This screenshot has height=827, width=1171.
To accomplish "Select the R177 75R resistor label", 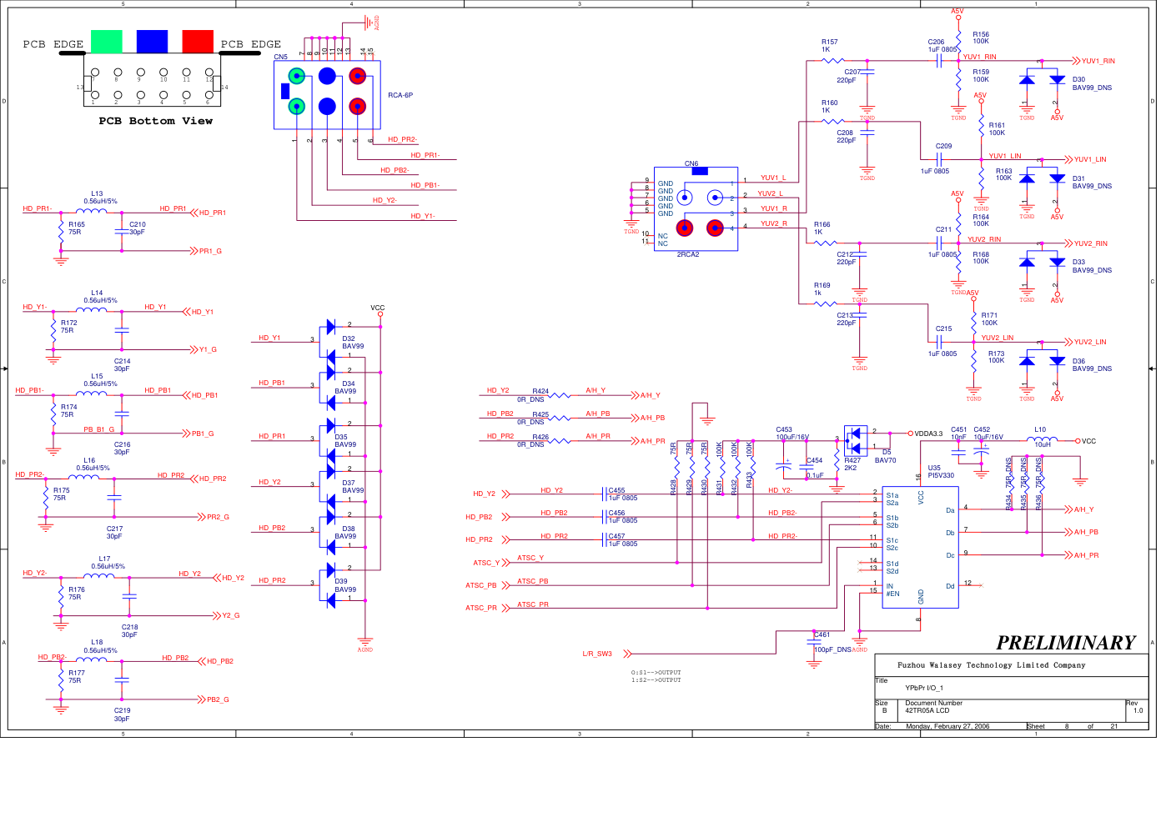I will click(x=76, y=677).
